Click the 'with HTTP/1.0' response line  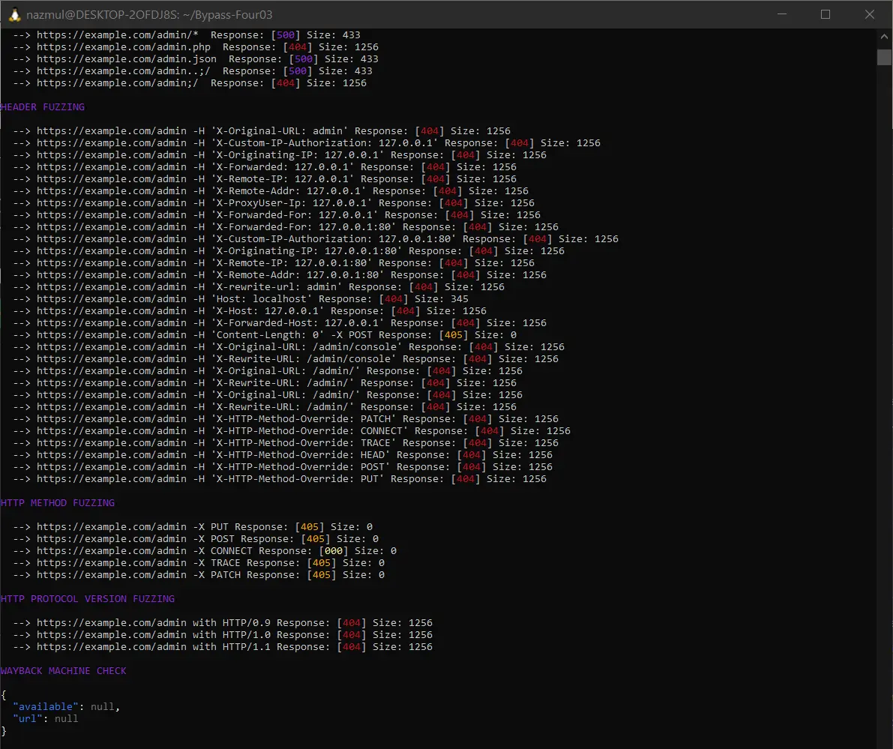pyautogui.click(x=223, y=634)
